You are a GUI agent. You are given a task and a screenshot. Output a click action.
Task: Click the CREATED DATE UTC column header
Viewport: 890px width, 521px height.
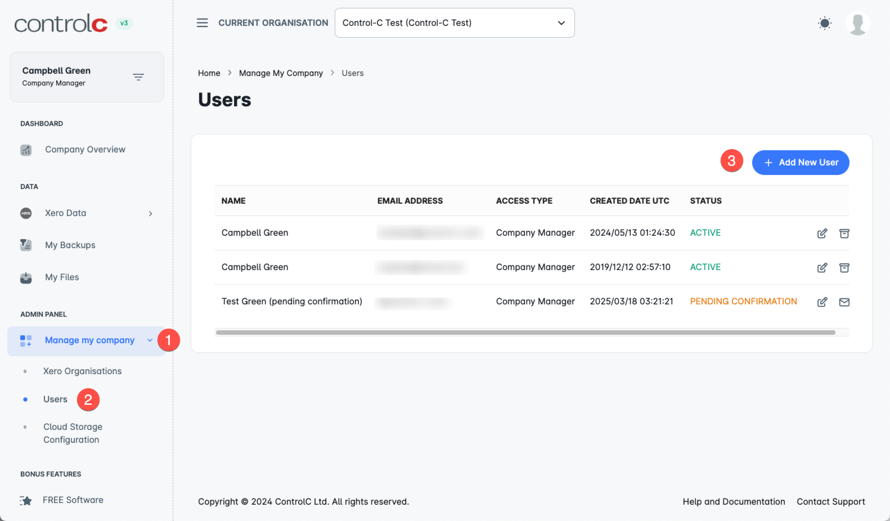pyautogui.click(x=629, y=201)
